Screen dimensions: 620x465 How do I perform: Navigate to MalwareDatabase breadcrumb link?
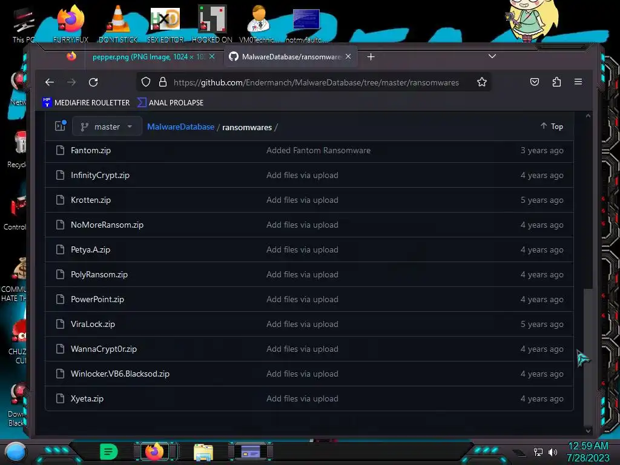(180, 127)
